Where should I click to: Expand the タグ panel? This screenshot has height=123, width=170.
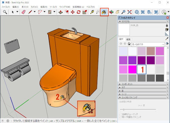(x=120, y=87)
